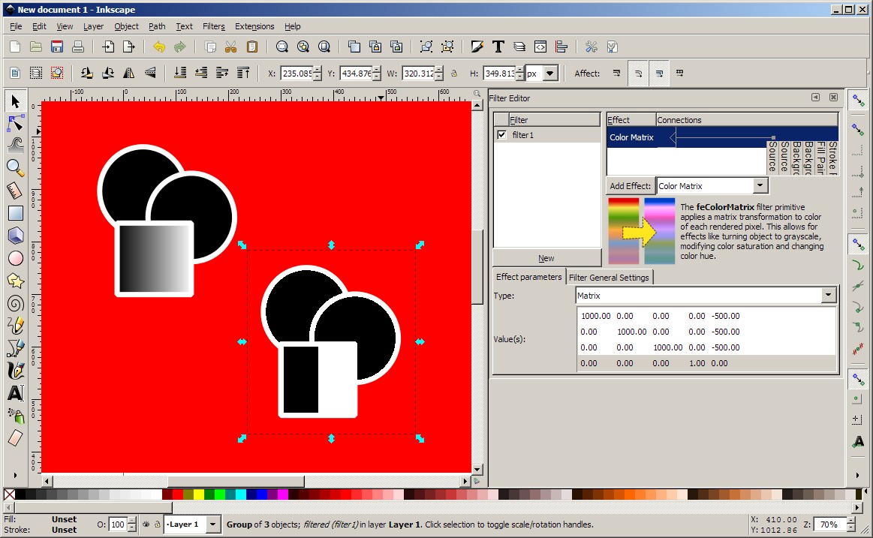Open the Filters menu
This screenshot has width=873, height=538.
213,26
